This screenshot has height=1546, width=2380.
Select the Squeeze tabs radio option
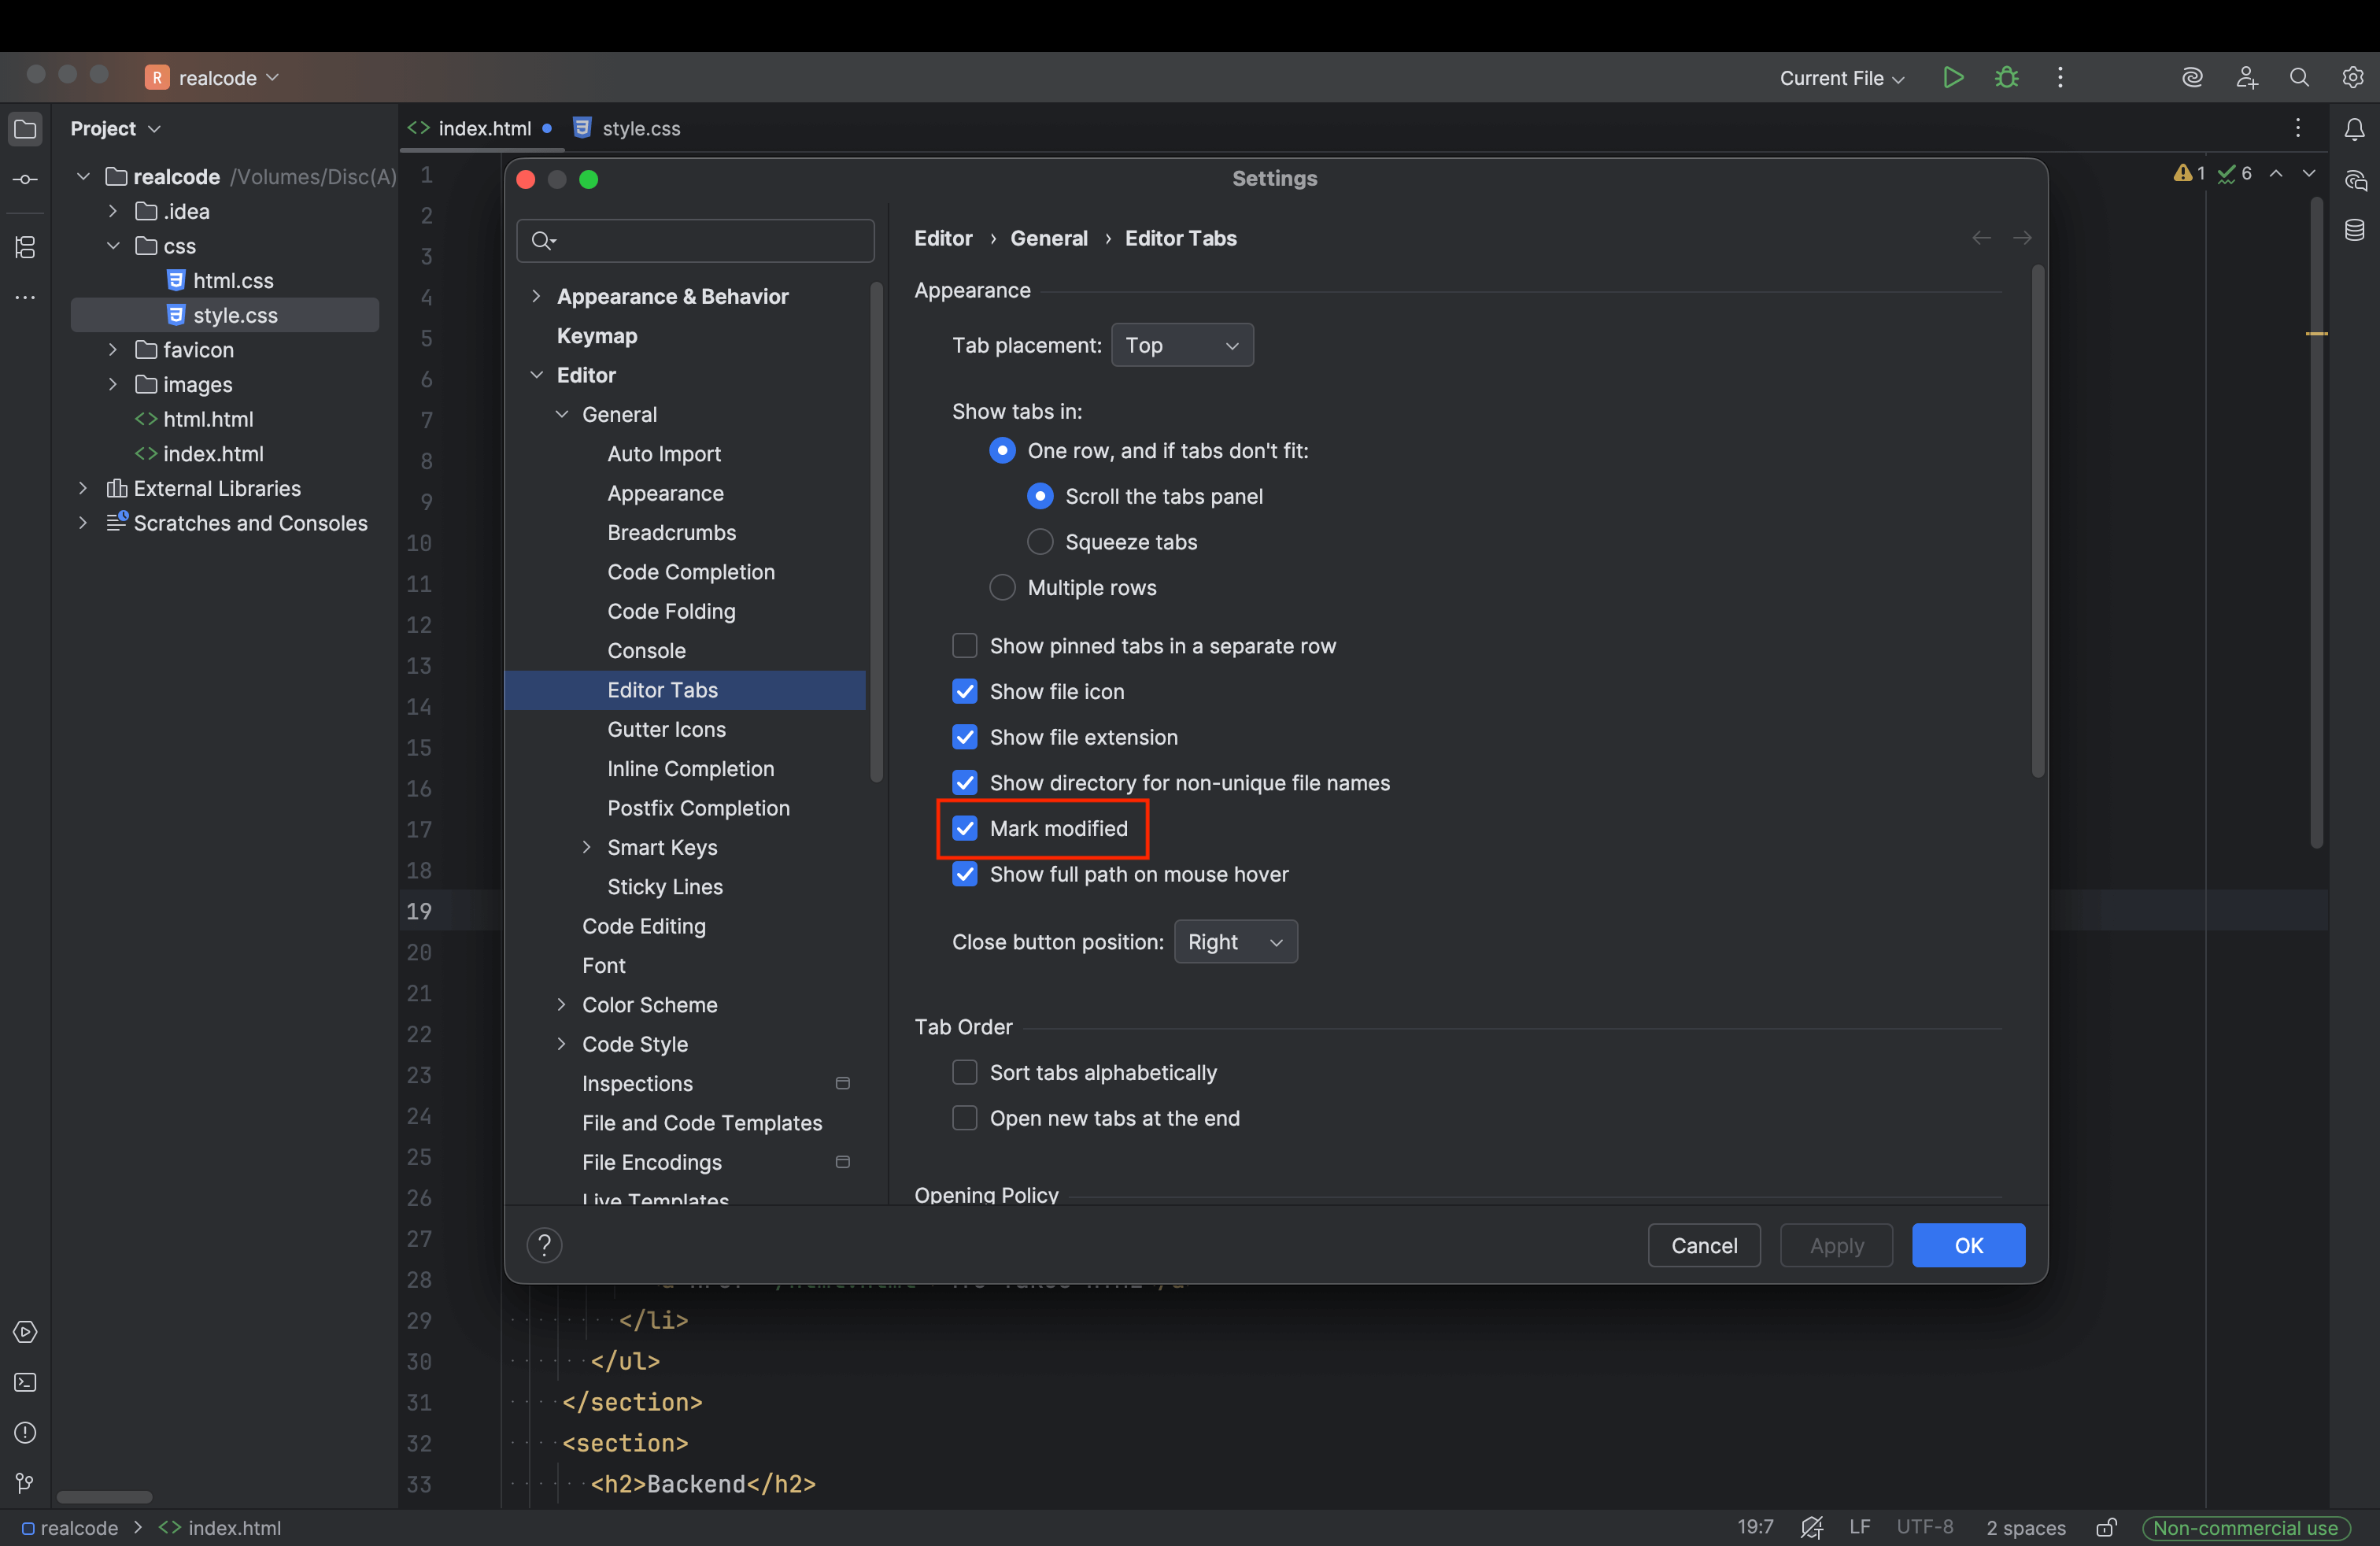[x=1040, y=542]
